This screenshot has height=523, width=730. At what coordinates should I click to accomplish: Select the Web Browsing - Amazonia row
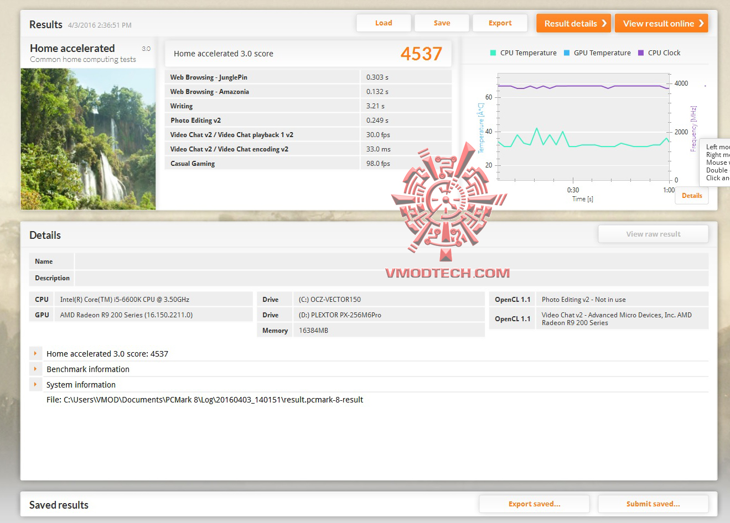coord(308,92)
